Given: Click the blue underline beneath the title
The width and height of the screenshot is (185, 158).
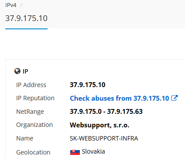Looking at the screenshot, I should 26,29.
